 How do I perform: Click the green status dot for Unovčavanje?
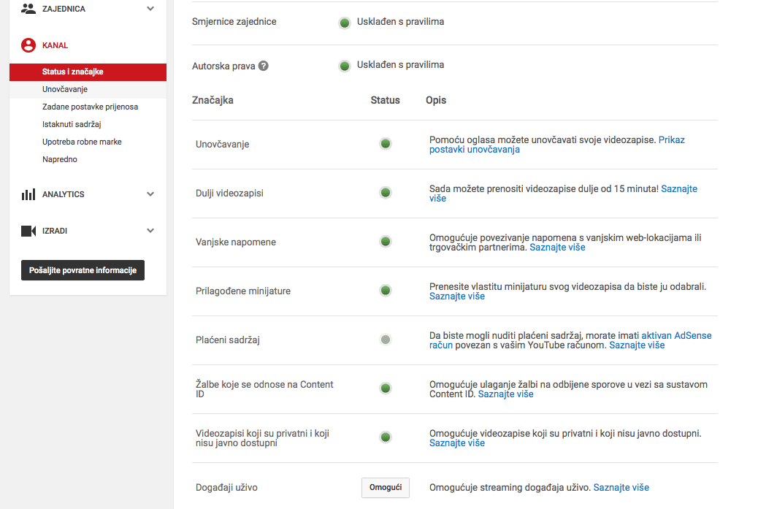(x=386, y=144)
